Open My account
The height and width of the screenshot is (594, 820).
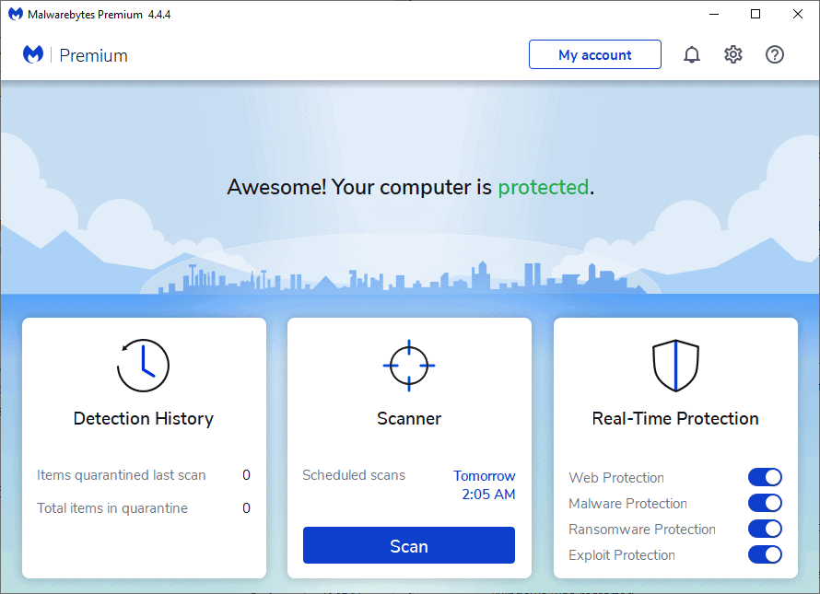[594, 54]
